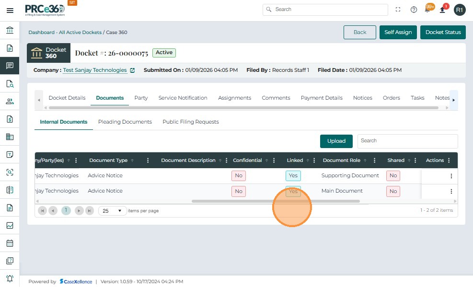Screen dimensions: 473x287
Task: Click the Upload button
Action: coord(336,141)
